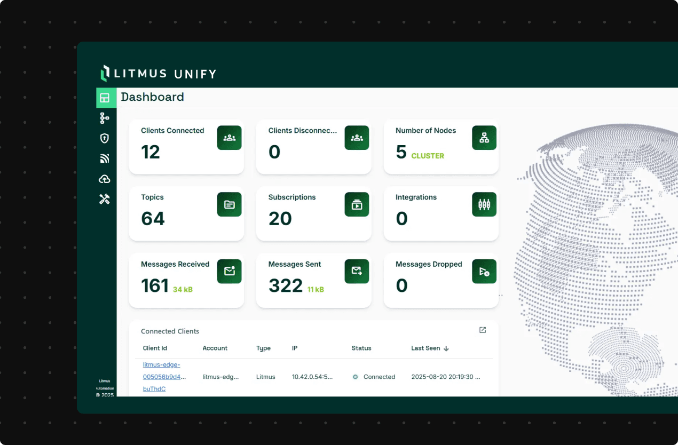Screen dimensions: 678x445
Task: Sort by Type column header
Action: pyautogui.click(x=263, y=348)
